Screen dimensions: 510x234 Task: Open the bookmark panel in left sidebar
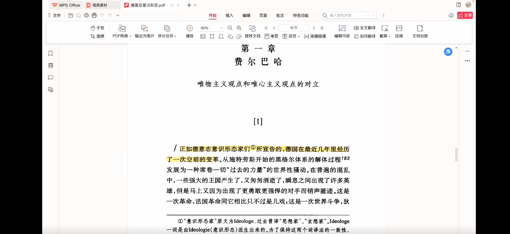click(x=51, y=53)
